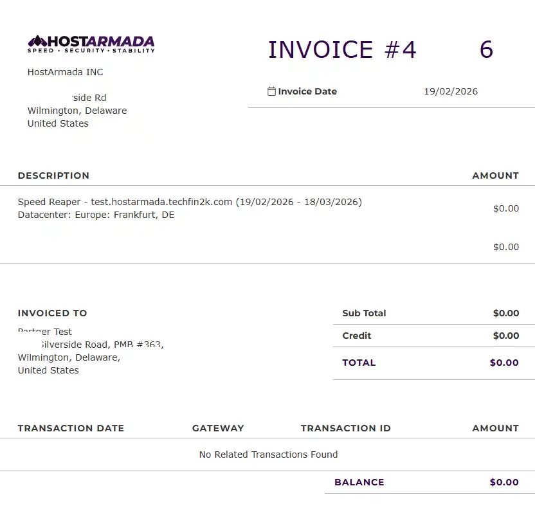
Task: Click the $0.00 amount for Speed Reaper
Action: click(x=506, y=208)
